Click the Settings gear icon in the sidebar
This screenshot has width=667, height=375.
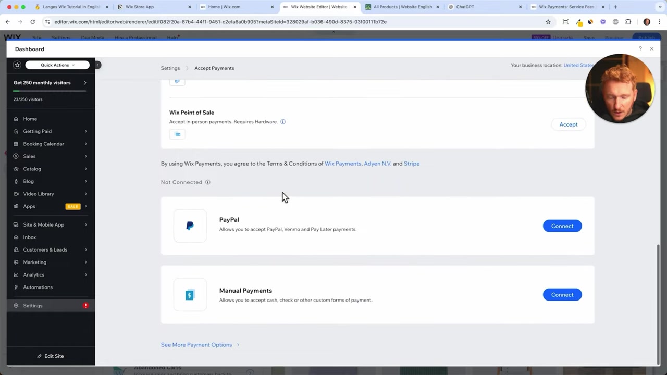(x=16, y=306)
